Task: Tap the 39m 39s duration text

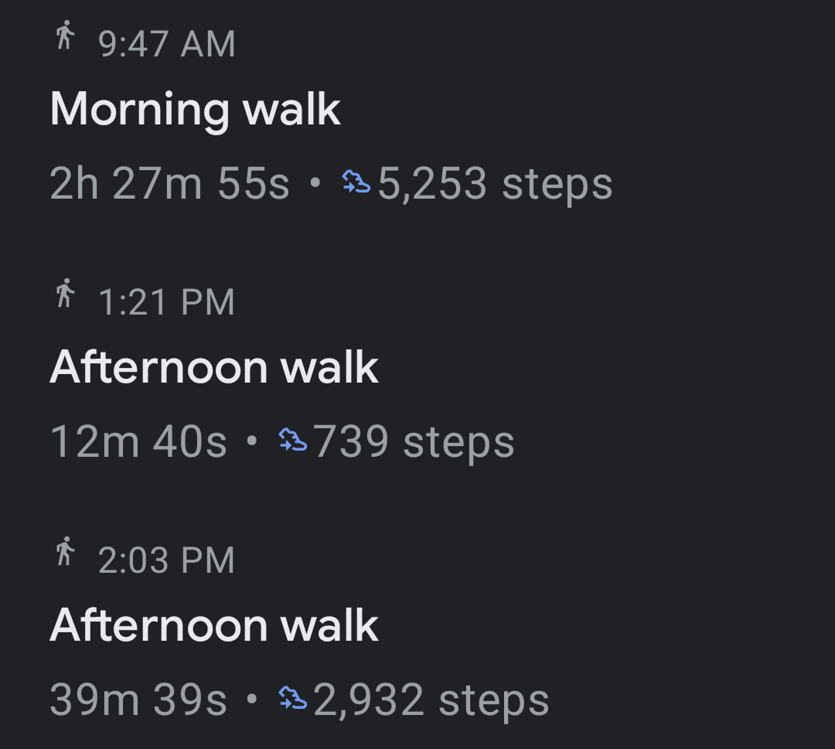Action: coord(138,700)
